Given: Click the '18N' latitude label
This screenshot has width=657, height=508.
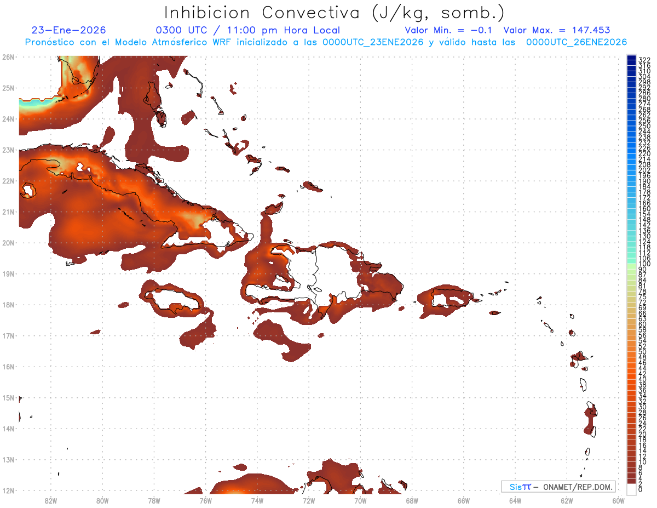Looking at the screenshot, I should (x=8, y=305).
